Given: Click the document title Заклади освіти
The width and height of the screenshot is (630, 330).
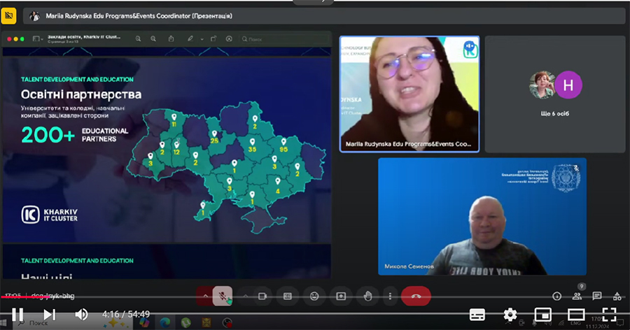Looking at the screenshot, I should pyautogui.click(x=83, y=37).
